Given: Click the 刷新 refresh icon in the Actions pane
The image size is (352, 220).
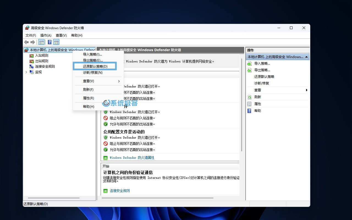Looking at the screenshot, I should (x=249, y=97).
